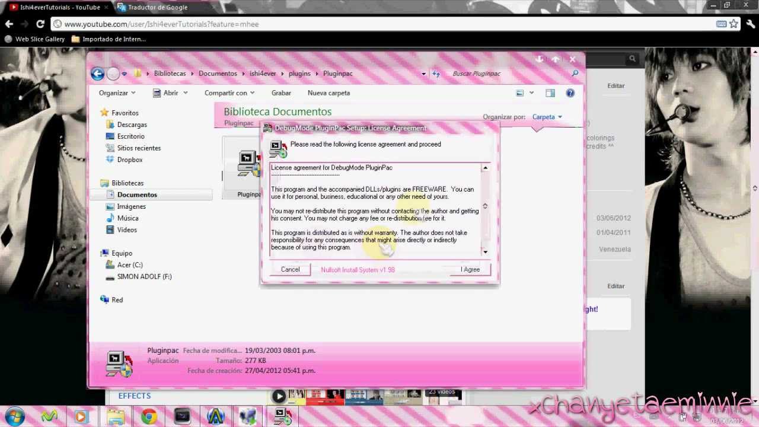
Task: Switch to Google Chrome on taskbar
Action: [x=149, y=417]
